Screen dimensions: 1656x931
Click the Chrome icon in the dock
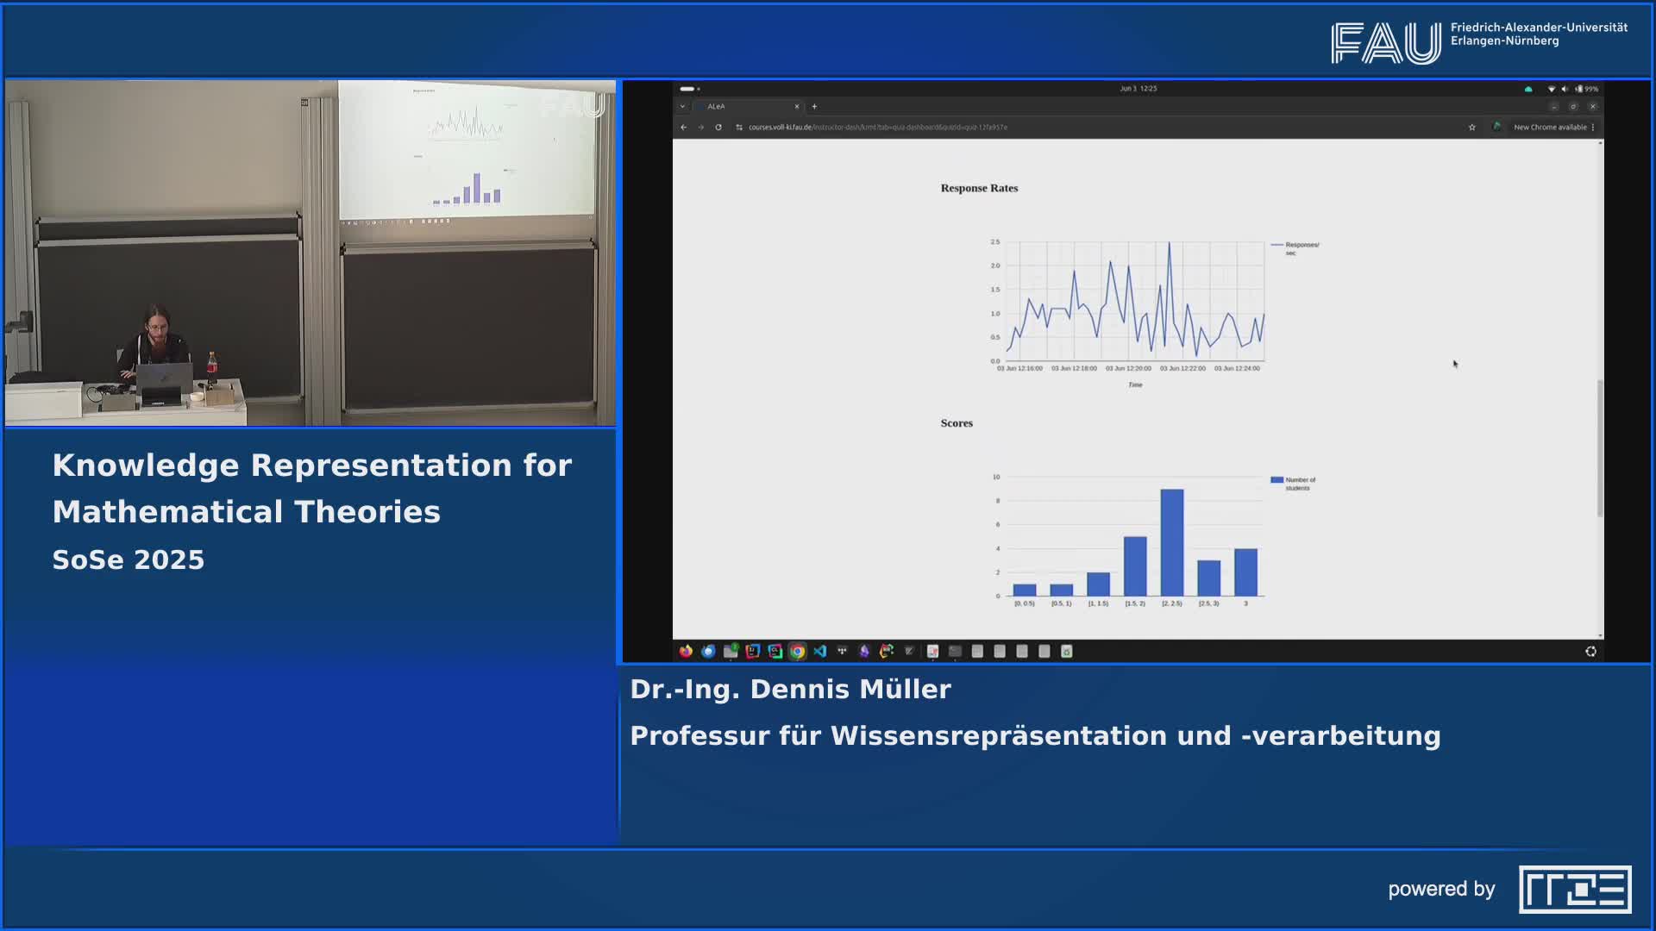tap(797, 652)
